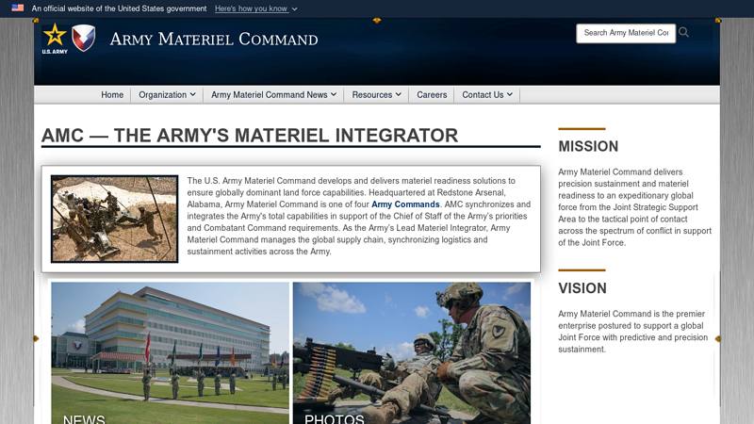Click the U.S. Army star logo
The height and width of the screenshot is (424, 754).
55,39
